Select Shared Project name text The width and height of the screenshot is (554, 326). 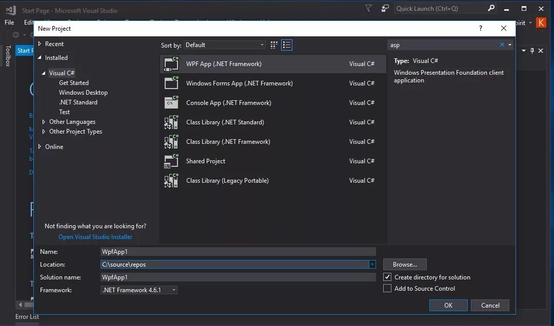pyautogui.click(x=206, y=161)
